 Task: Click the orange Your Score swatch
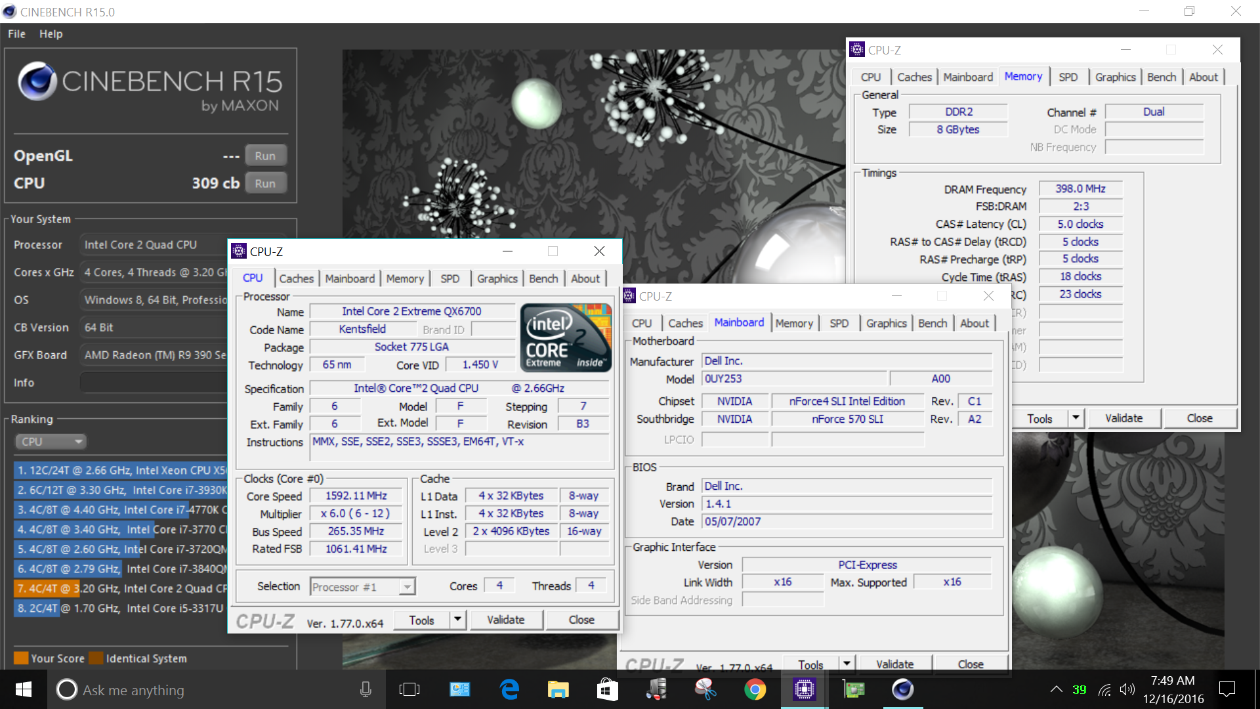point(21,658)
